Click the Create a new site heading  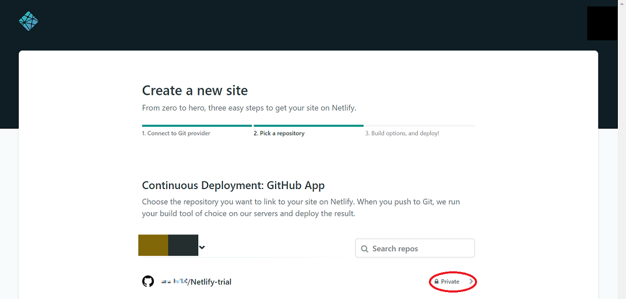click(195, 91)
